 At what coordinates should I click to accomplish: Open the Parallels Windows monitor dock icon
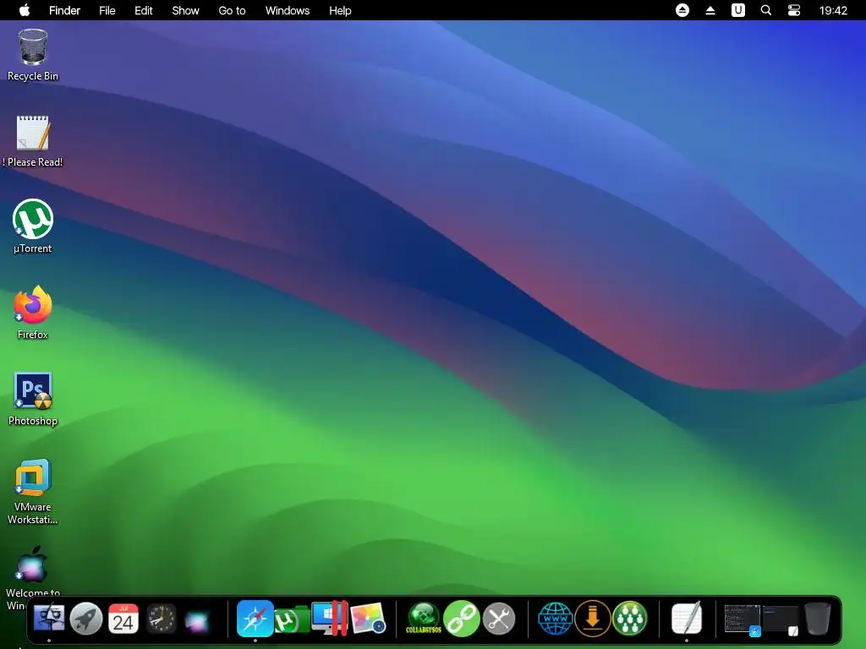coord(330,618)
